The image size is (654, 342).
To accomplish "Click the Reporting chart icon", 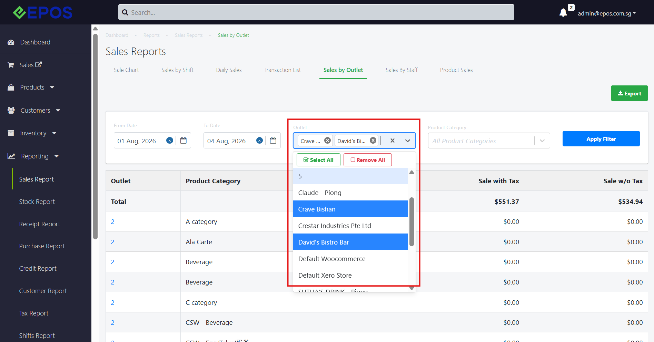I will pos(11,156).
